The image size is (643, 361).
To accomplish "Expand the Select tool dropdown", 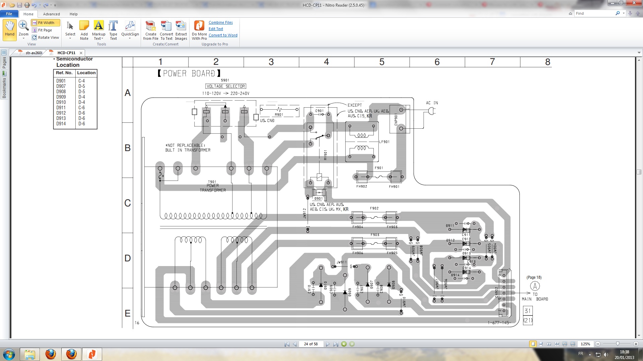I will [x=70, y=38].
